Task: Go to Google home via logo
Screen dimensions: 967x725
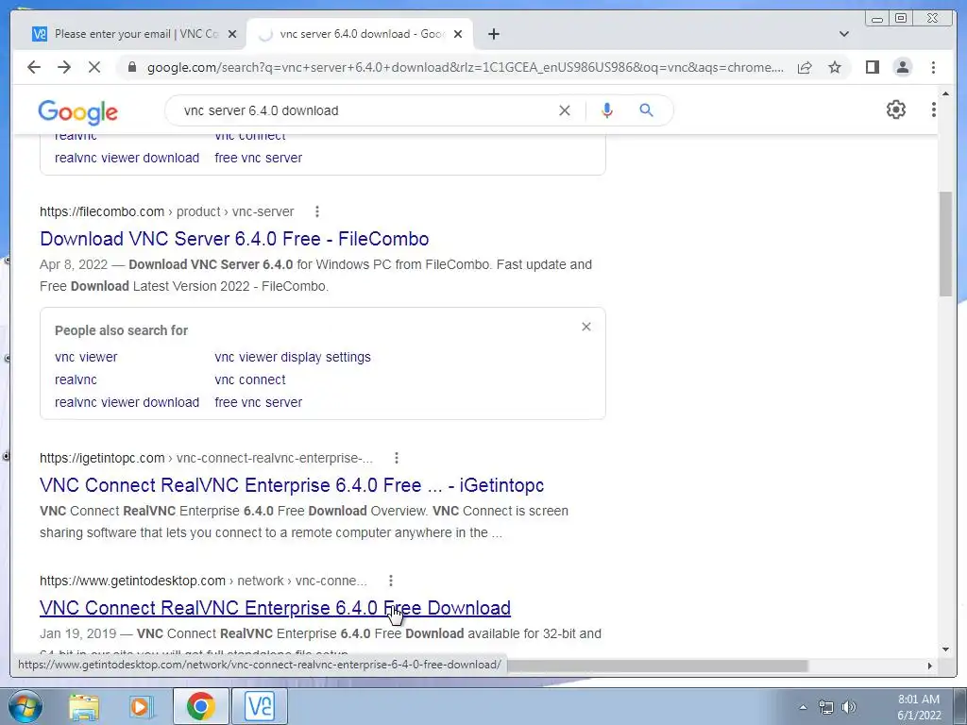Action: click(x=77, y=112)
